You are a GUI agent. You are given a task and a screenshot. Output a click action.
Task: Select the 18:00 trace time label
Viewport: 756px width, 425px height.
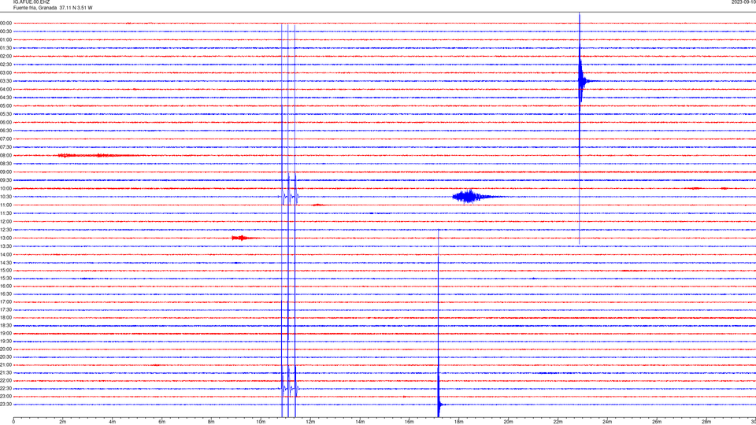point(6,317)
